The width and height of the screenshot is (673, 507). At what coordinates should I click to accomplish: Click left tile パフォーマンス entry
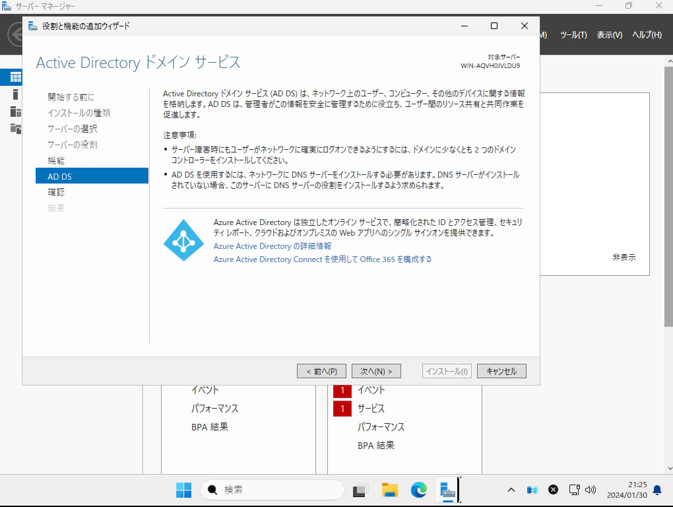(214, 408)
